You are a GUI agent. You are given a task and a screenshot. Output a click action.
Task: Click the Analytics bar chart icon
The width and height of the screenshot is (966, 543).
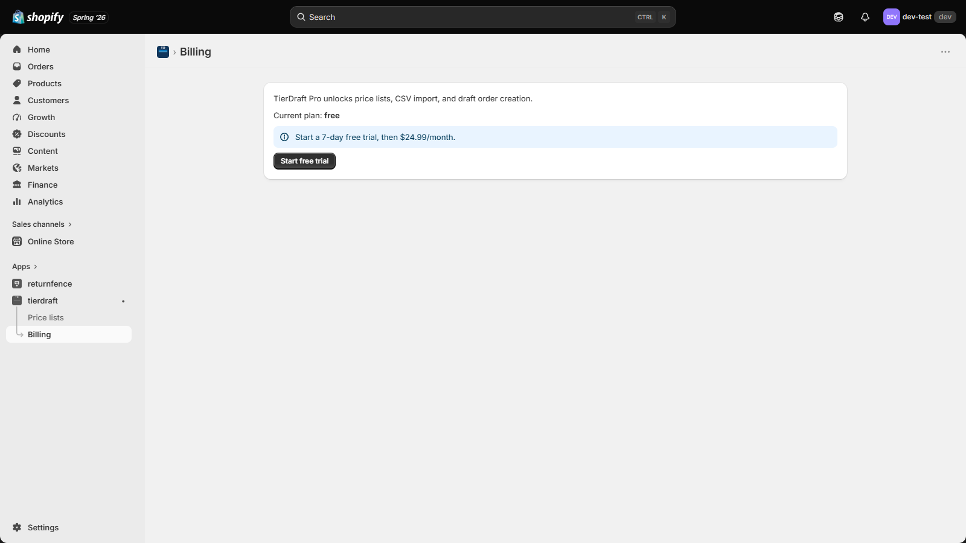17,202
